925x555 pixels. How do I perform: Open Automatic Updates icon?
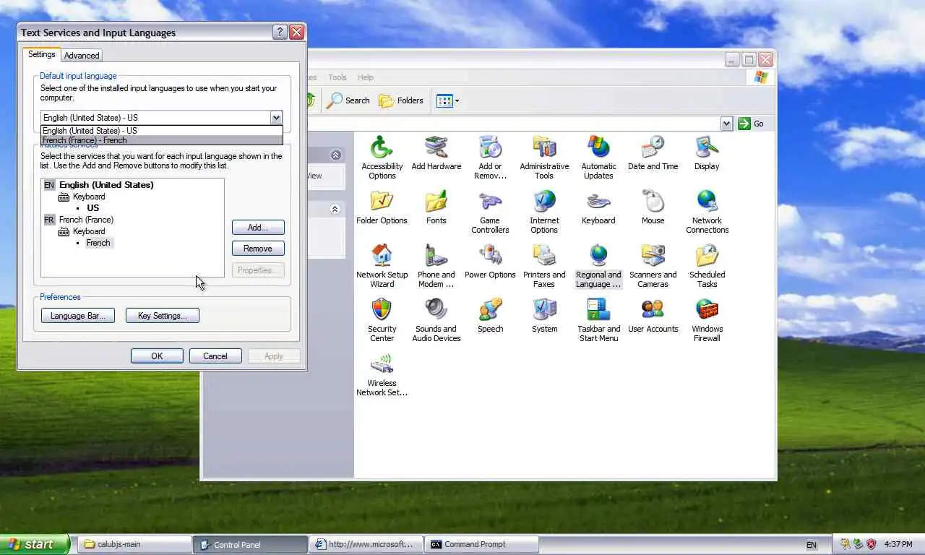pyautogui.click(x=598, y=157)
